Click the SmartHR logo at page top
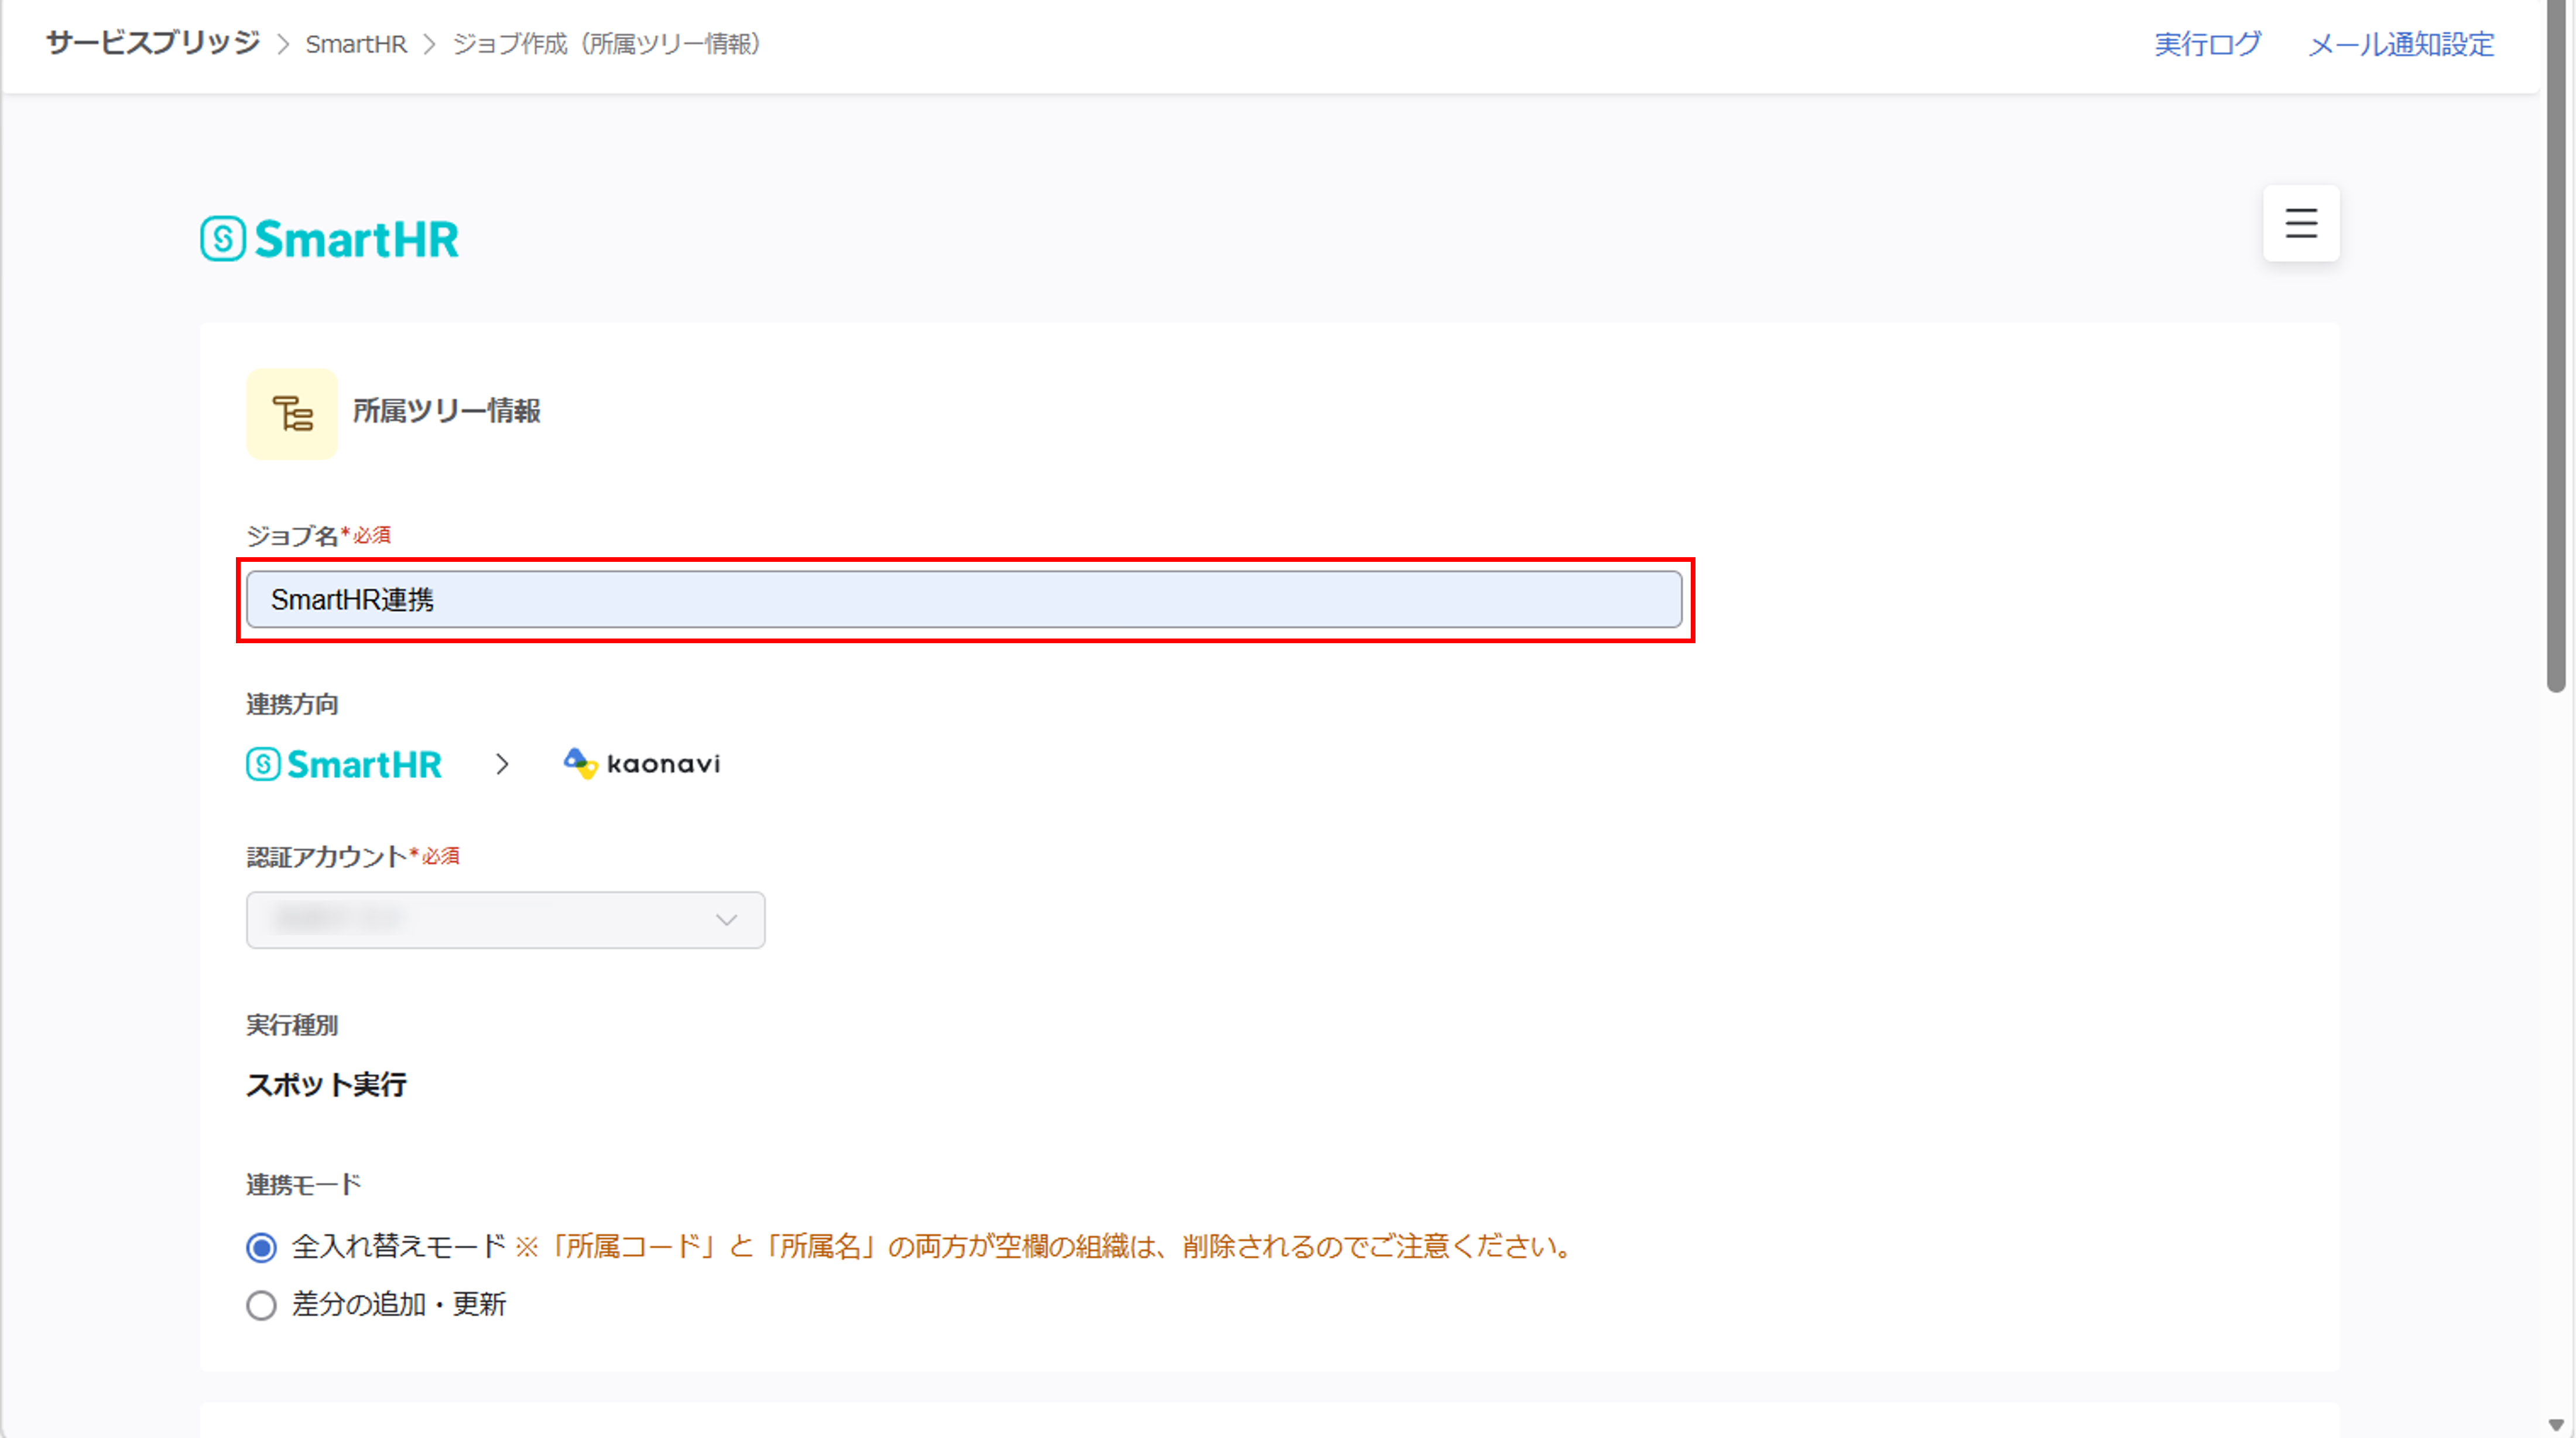Viewport: 2576px width, 1438px height. point(329,239)
